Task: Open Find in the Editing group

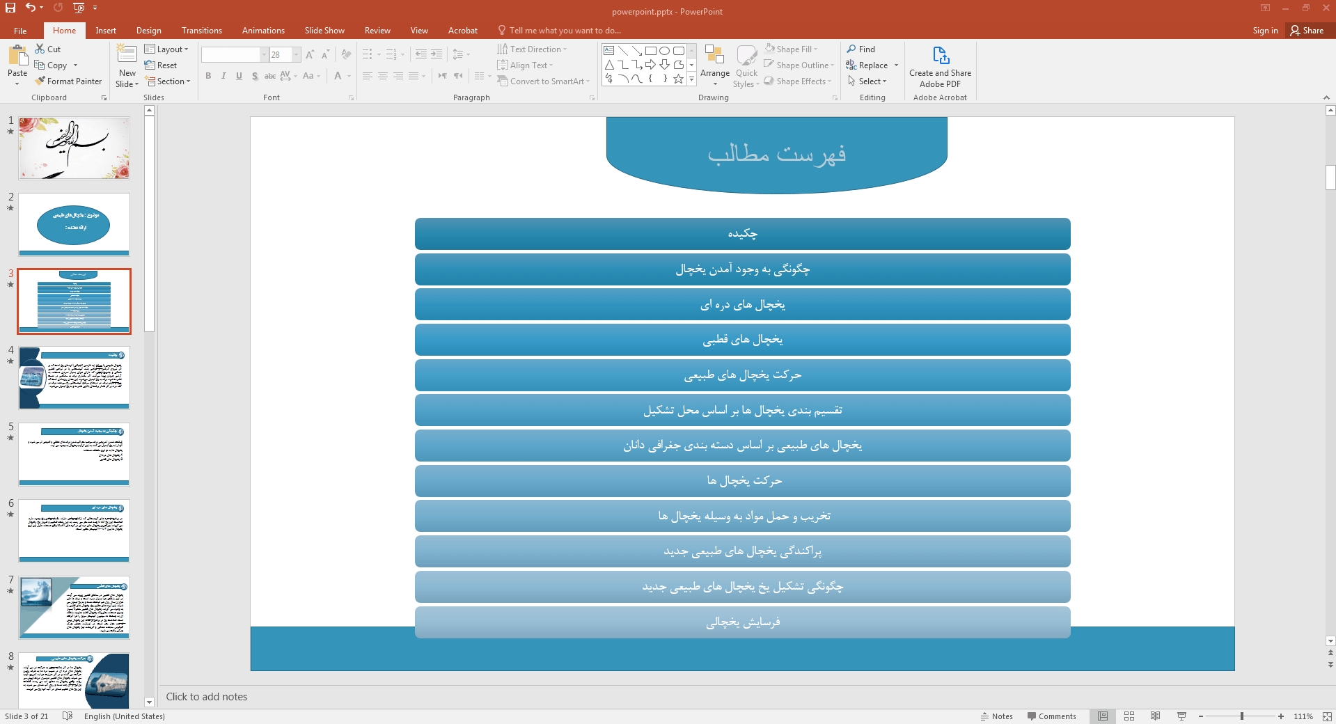Action: pos(861,49)
